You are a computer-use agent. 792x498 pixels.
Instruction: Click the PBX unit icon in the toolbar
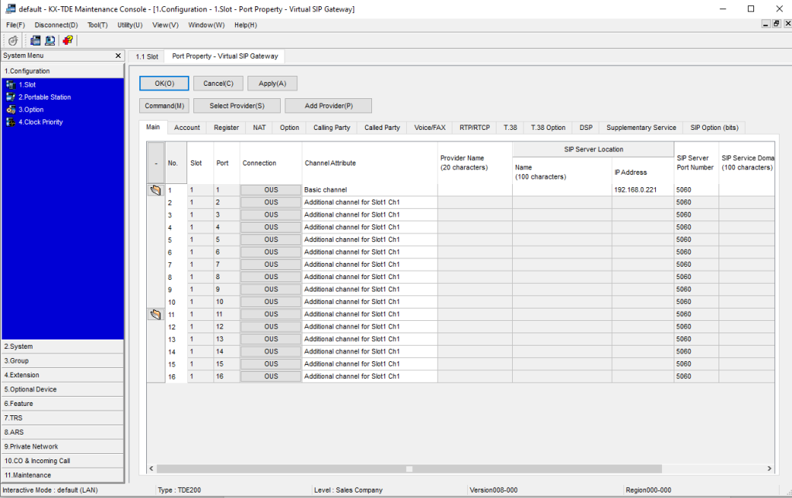click(36, 40)
